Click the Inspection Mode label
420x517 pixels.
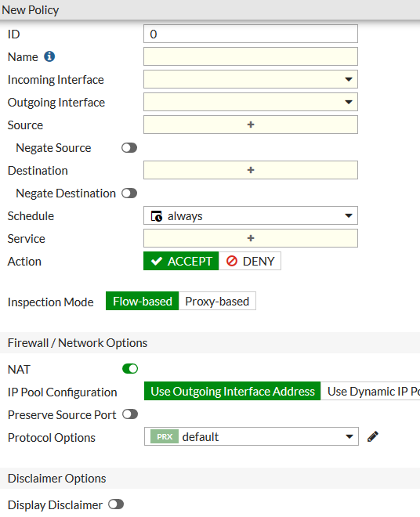[50, 302]
